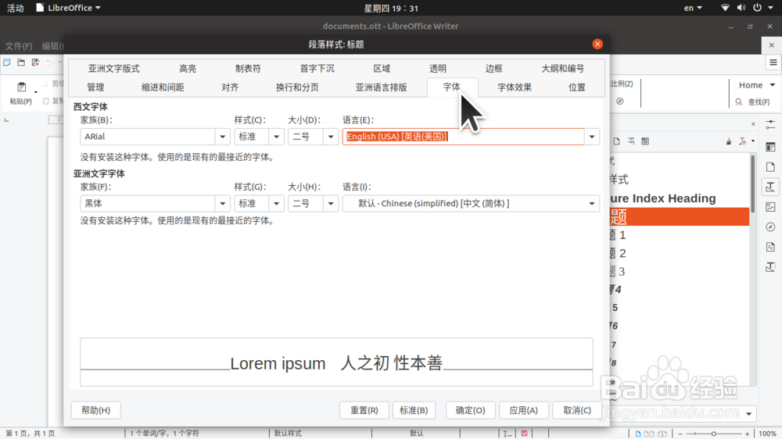The image size is (782, 439).
Task: Open the LibreOffice app menu in top bar
Action: coord(68,8)
